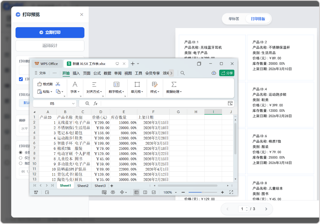Add a new sheet with plus icon
The image size is (320, 224).
(x=112, y=186)
